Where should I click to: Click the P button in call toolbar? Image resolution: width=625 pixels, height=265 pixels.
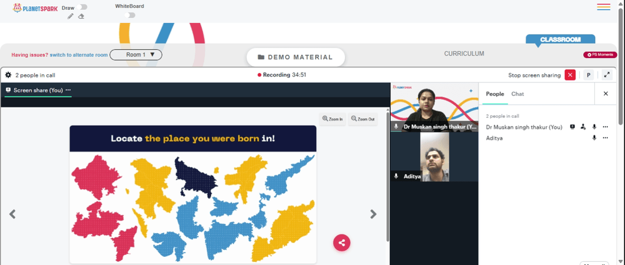click(589, 75)
